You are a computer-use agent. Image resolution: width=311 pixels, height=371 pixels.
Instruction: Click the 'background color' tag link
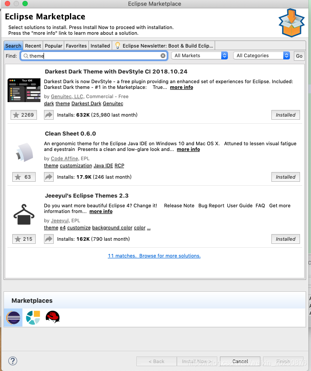click(112, 228)
